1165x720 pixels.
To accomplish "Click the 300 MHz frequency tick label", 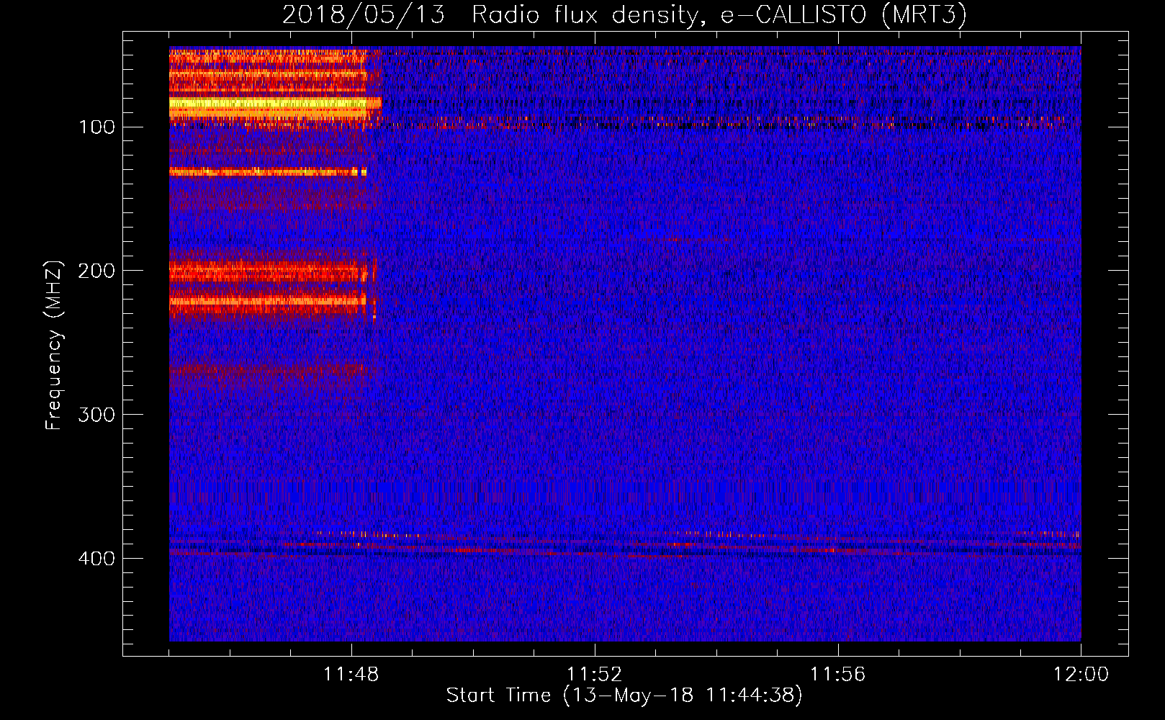I will [97, 415].
